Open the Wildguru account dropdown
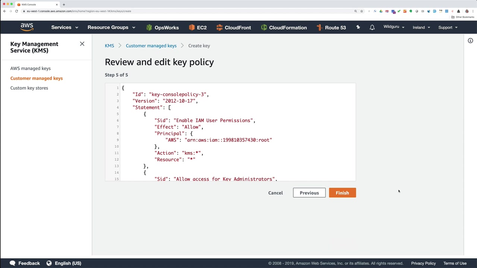477x268 pixels. pos(394,27)
